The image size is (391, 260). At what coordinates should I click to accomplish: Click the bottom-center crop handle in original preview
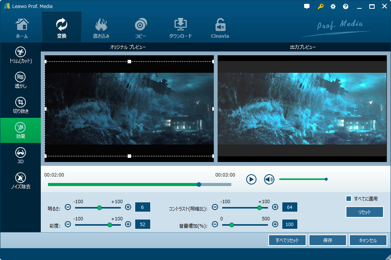[129, 156]
